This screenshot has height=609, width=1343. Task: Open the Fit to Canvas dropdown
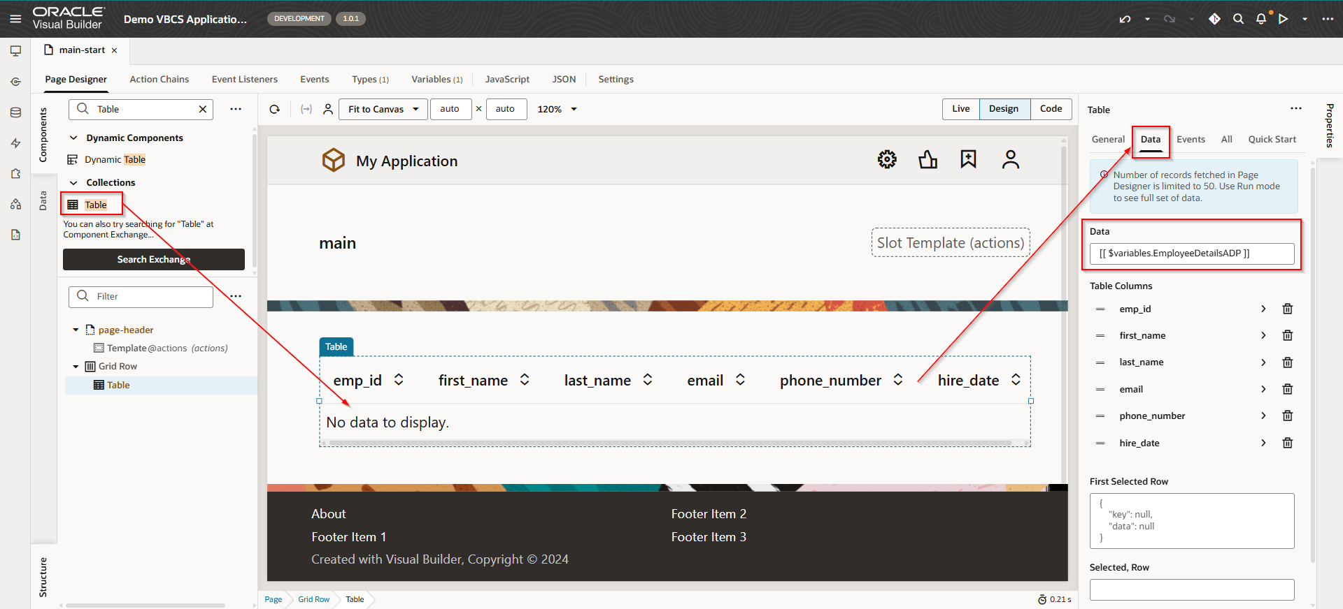click(383, 109)
